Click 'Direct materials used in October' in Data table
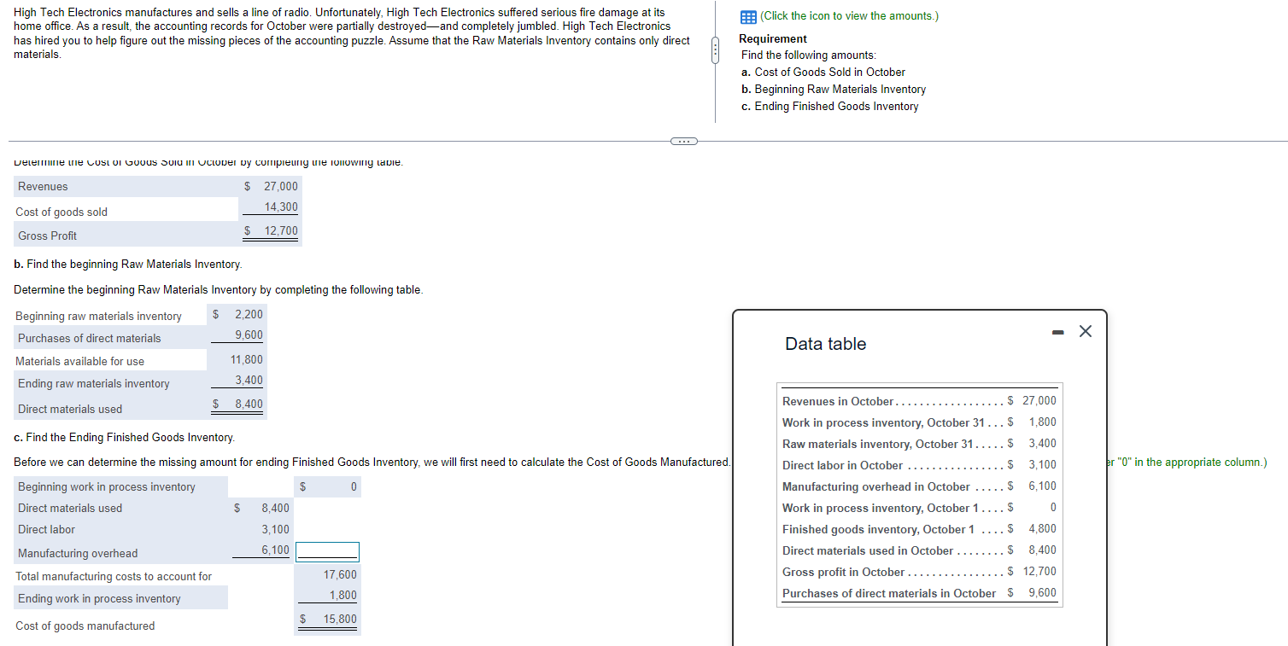This screenshot has width=1288, height=646. pos(868,550)
